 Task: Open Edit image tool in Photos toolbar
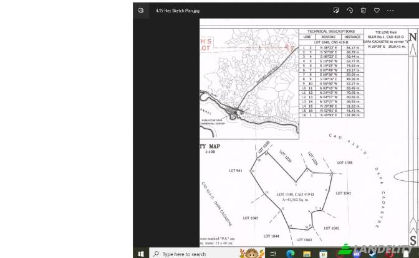(336, 11)
